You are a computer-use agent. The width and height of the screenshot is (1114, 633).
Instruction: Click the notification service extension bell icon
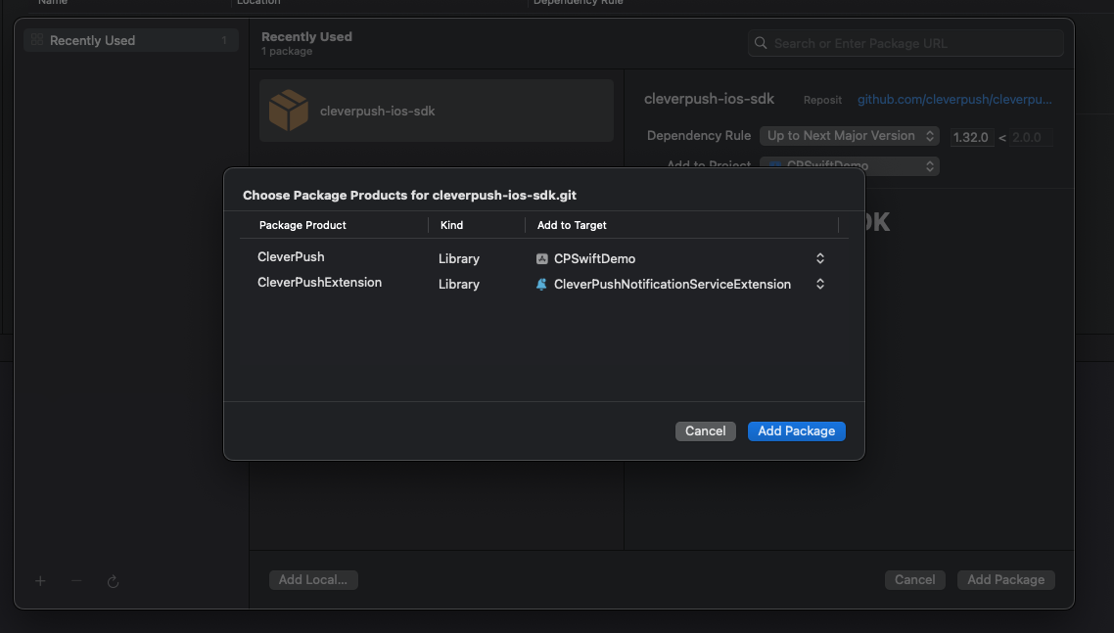[541, 284]
